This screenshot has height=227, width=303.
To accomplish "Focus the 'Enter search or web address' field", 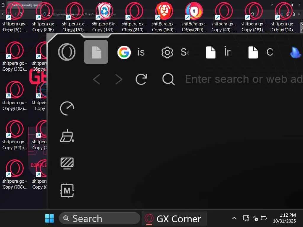I will (x=244, y=79).
